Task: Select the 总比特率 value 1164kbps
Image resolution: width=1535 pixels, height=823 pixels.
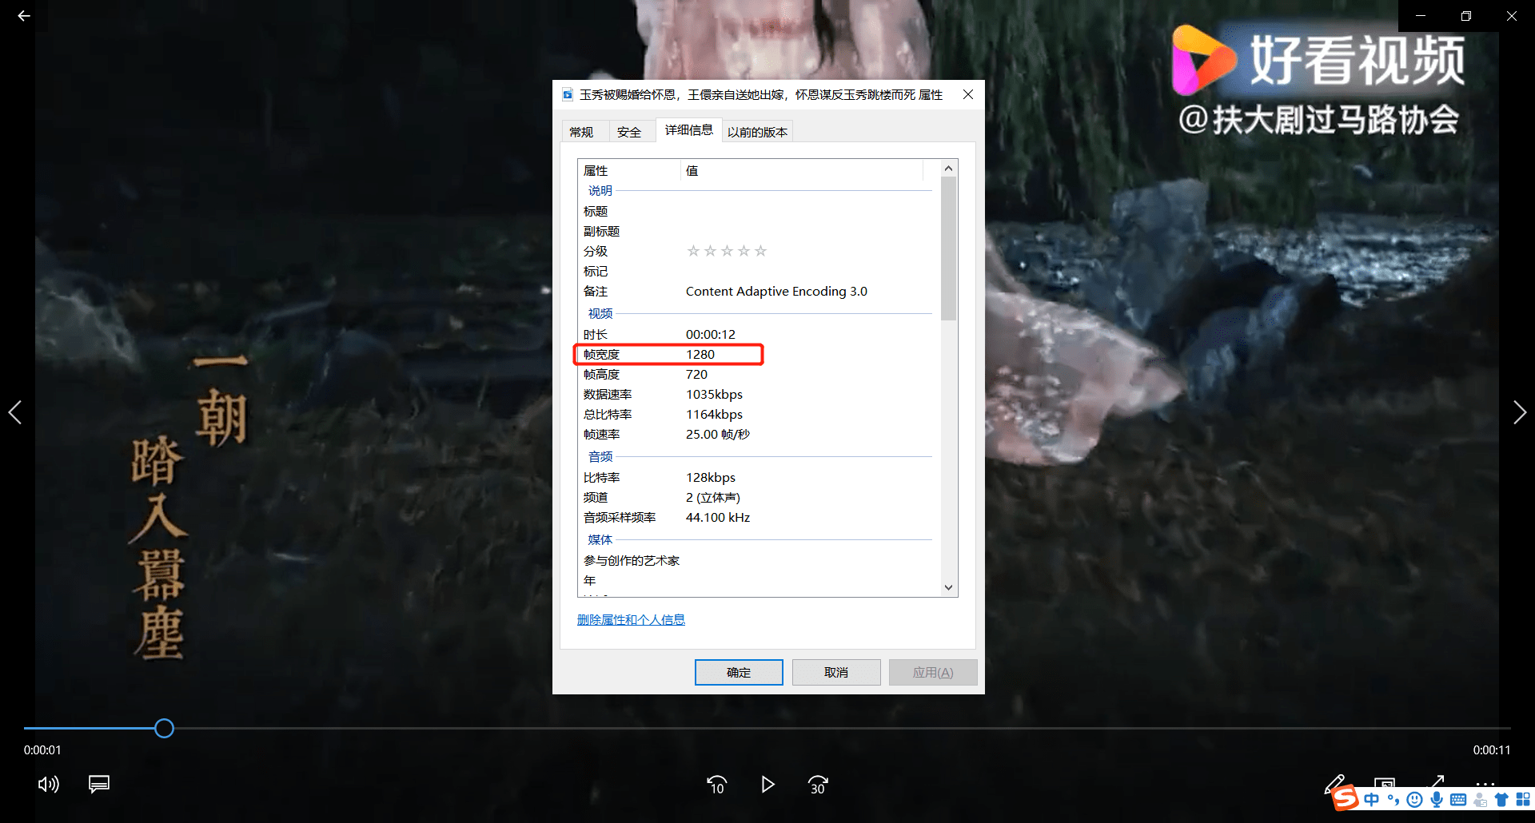Action: (714, 414)
